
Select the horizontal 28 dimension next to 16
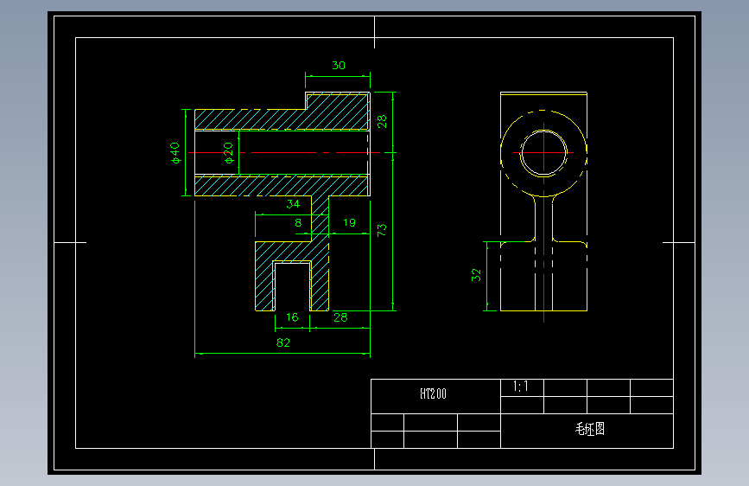pos(340,317)
